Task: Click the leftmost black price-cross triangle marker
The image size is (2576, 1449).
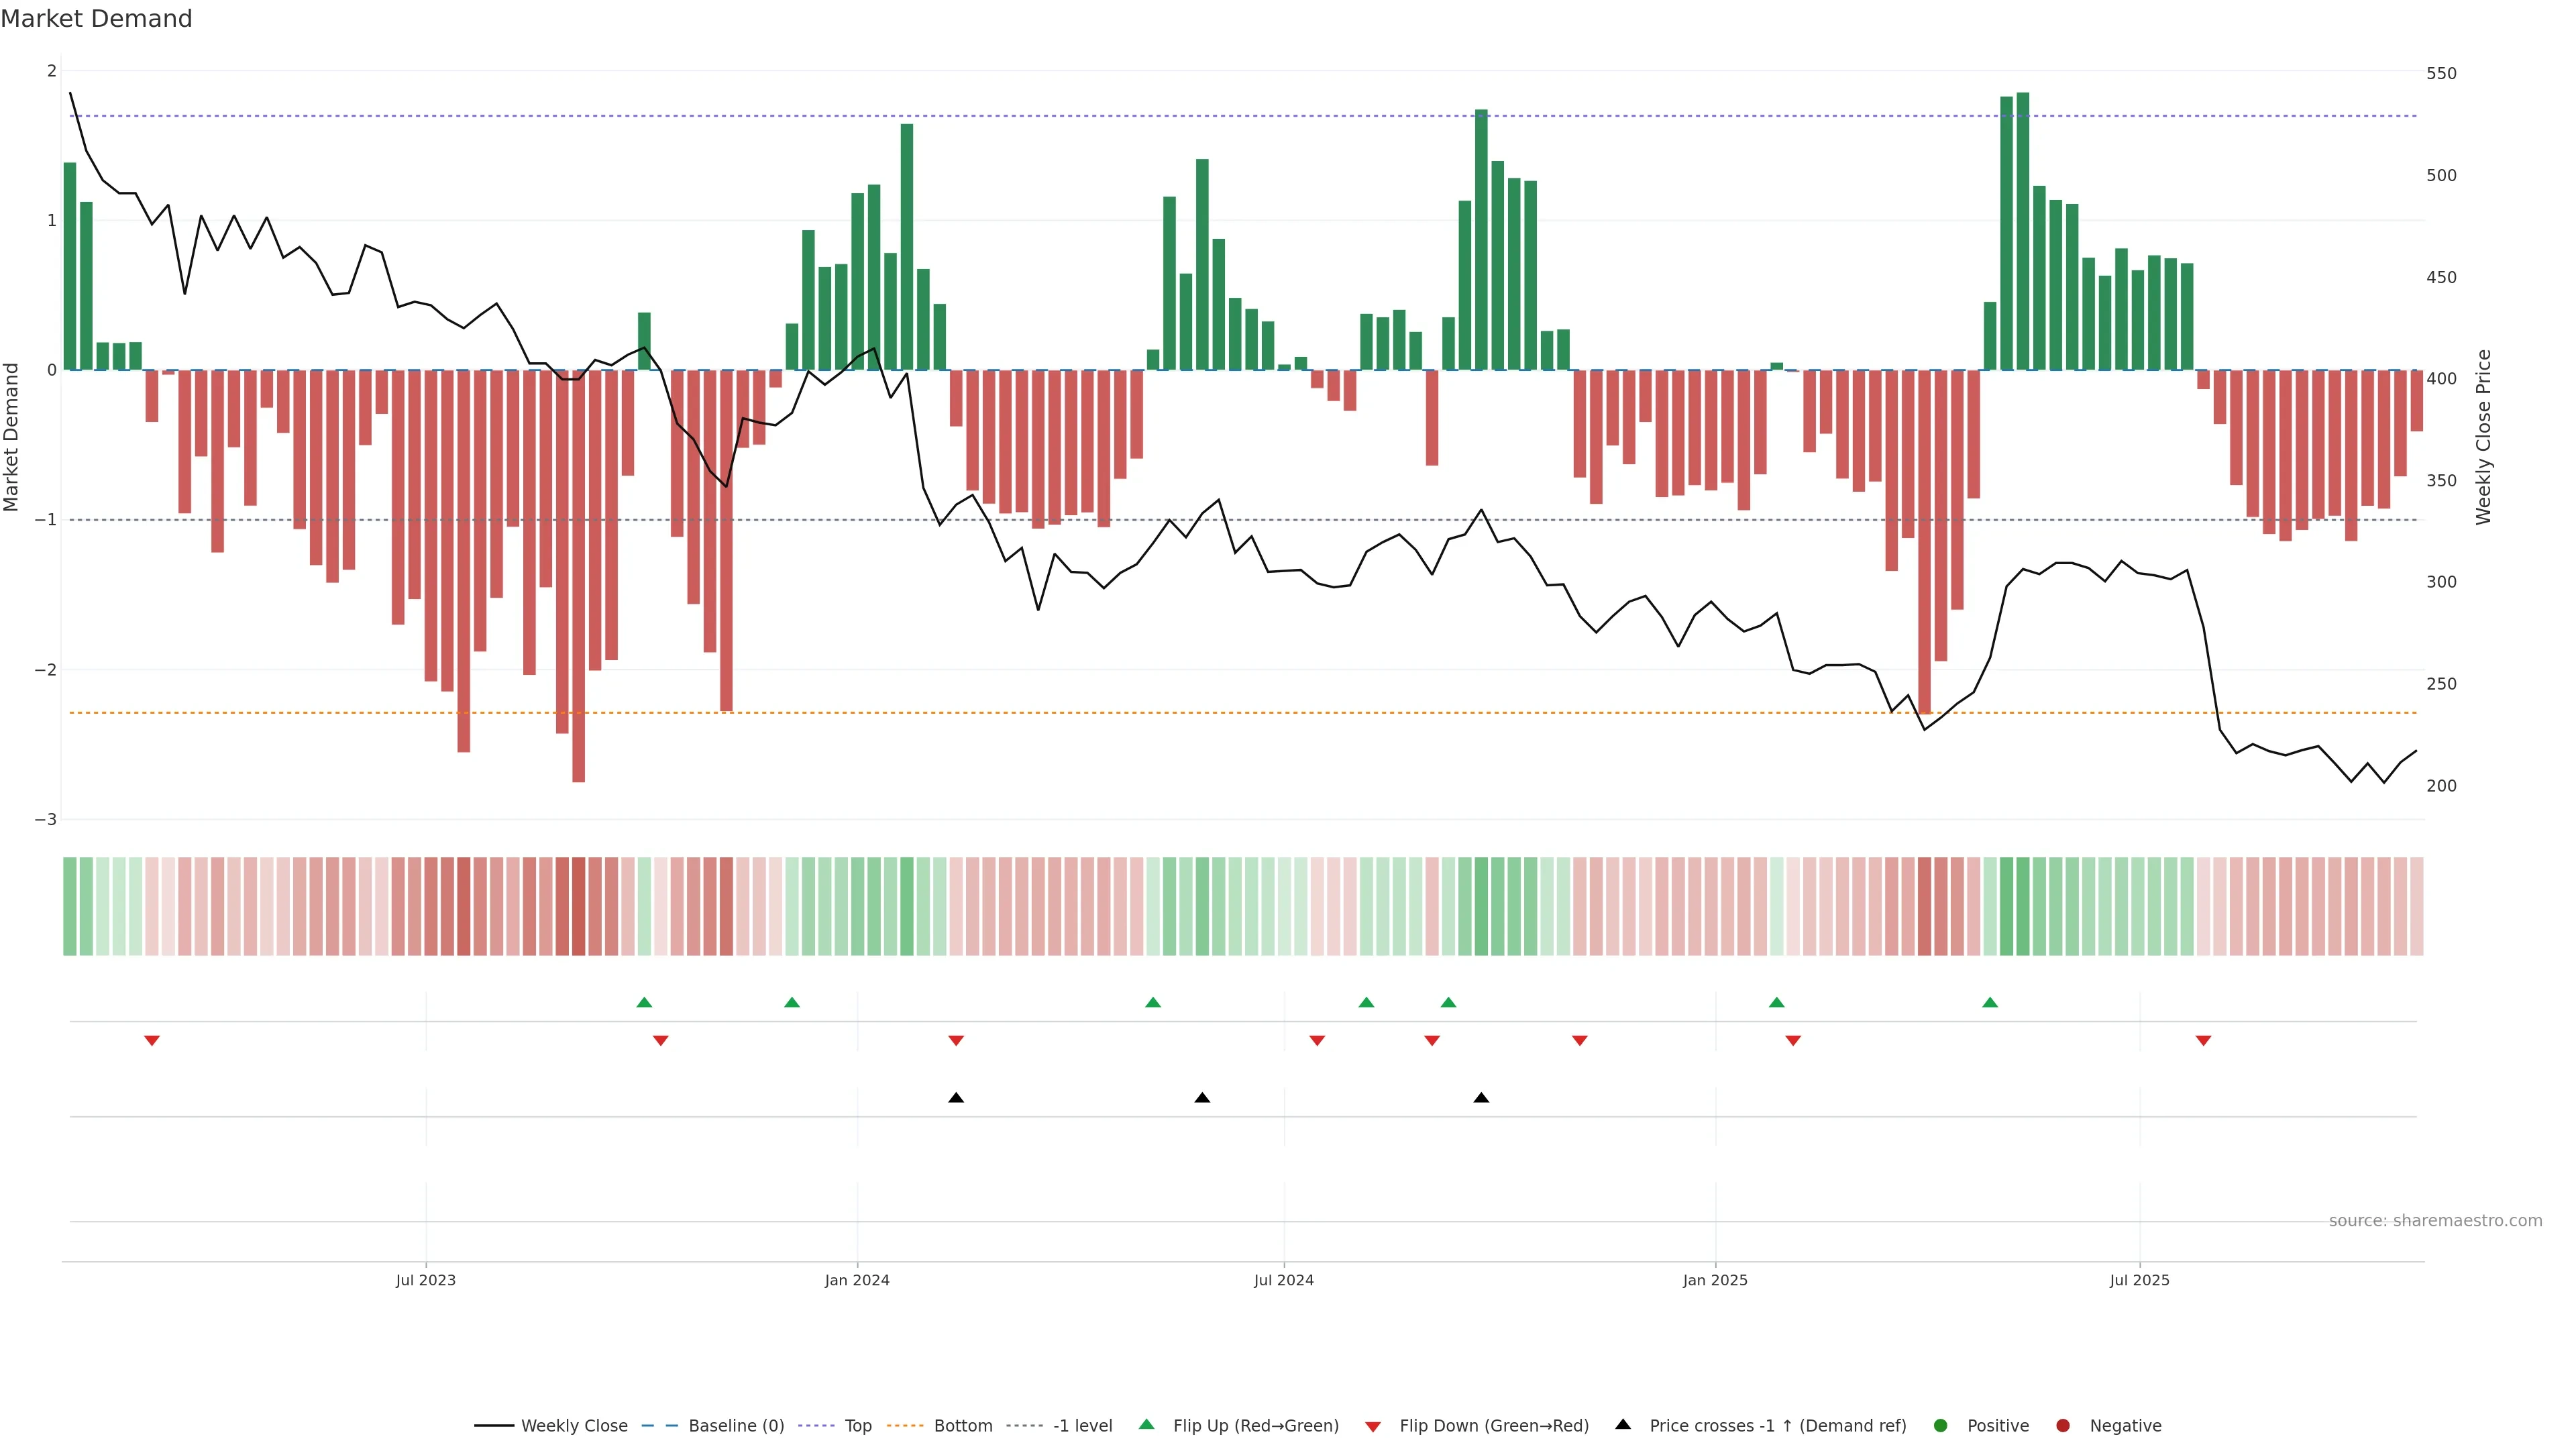Action: point(956,1098)
